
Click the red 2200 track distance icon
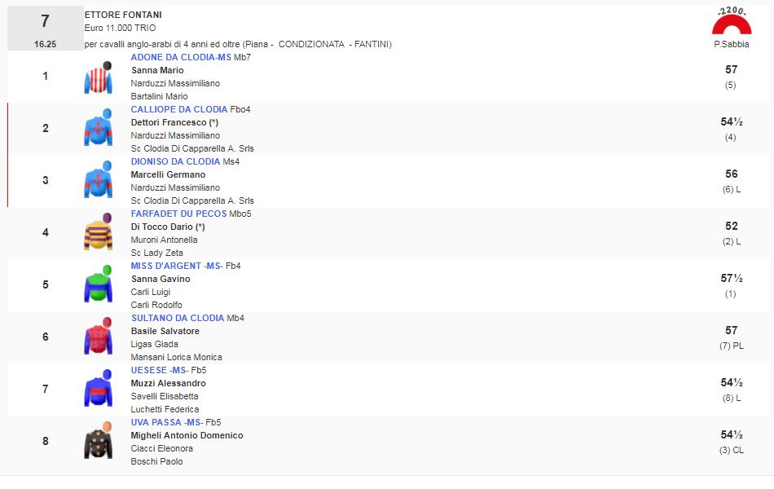click(x=730, y=22)
